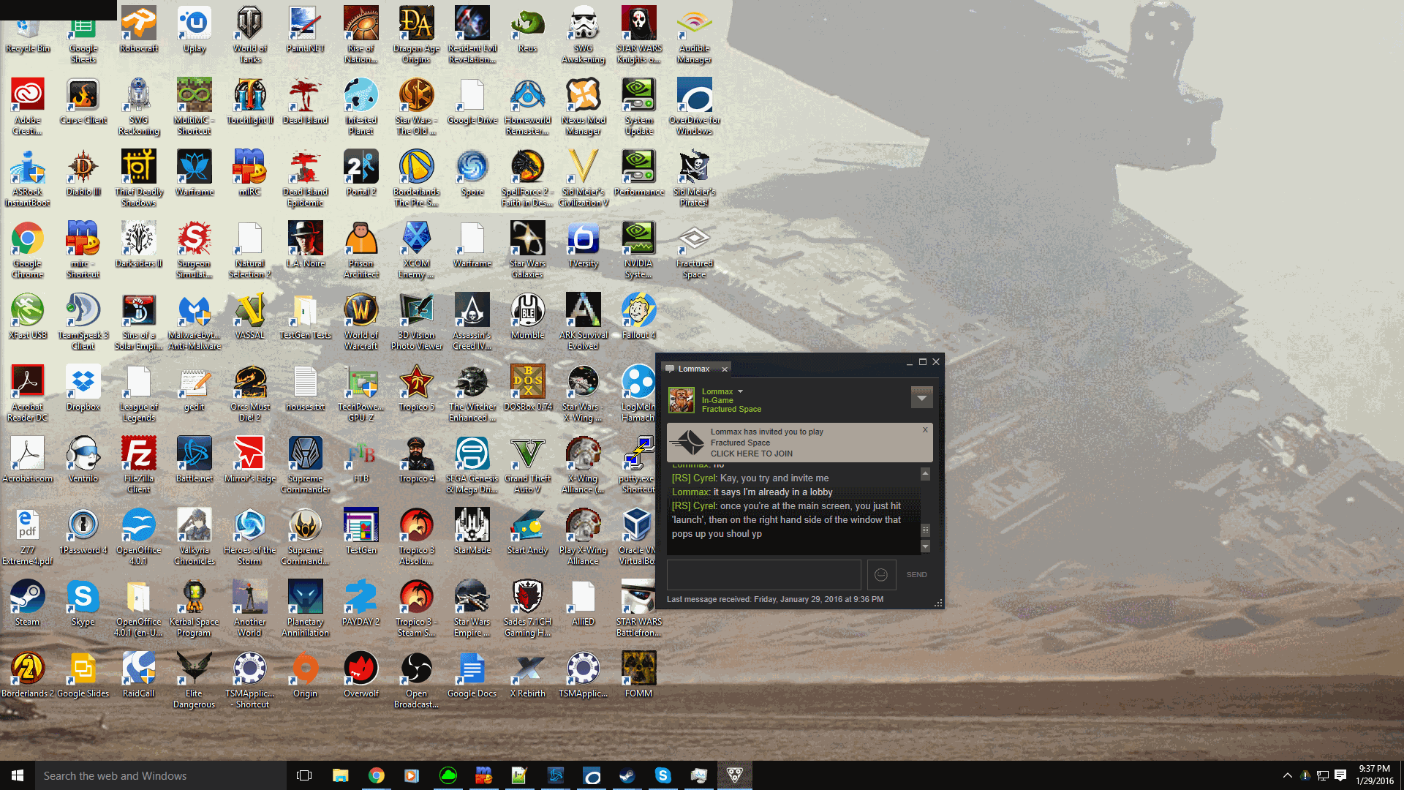1404x790 pixels.
Task: Click in the chat message input field
Action: [763, 574]
